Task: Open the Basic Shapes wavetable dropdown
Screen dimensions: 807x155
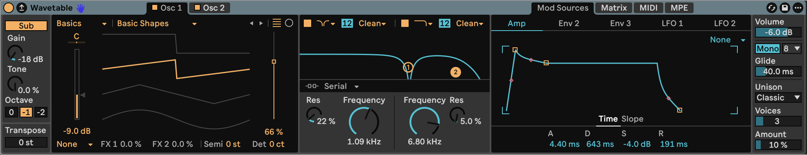Action: [x=157, y=24]
